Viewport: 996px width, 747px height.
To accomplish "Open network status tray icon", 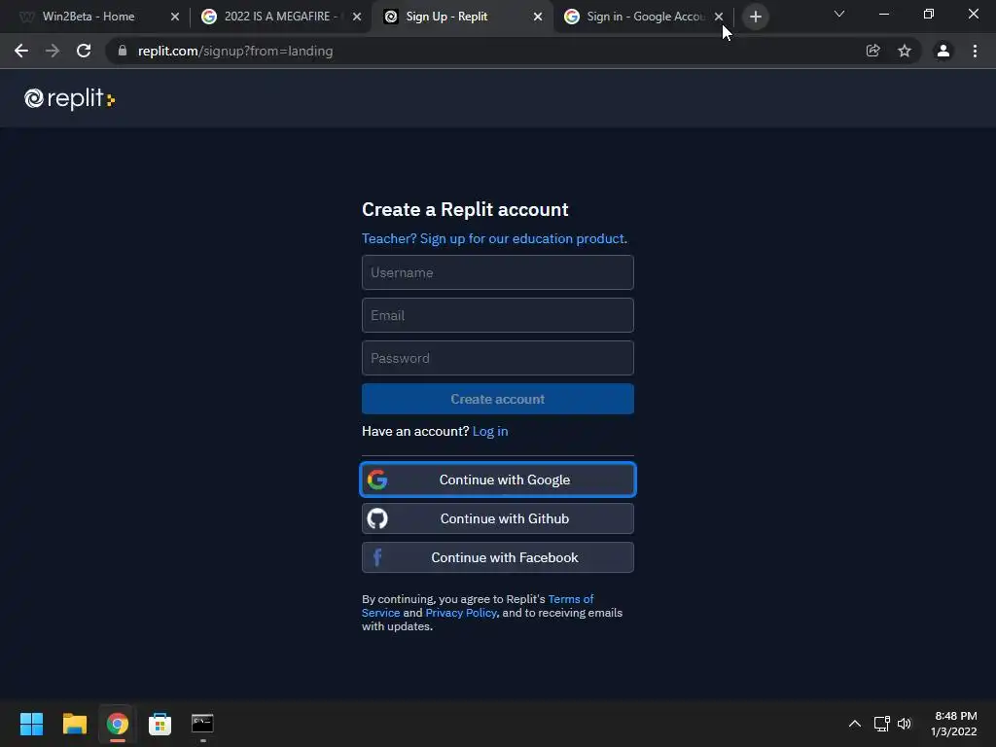I will [x=881, y=724].
